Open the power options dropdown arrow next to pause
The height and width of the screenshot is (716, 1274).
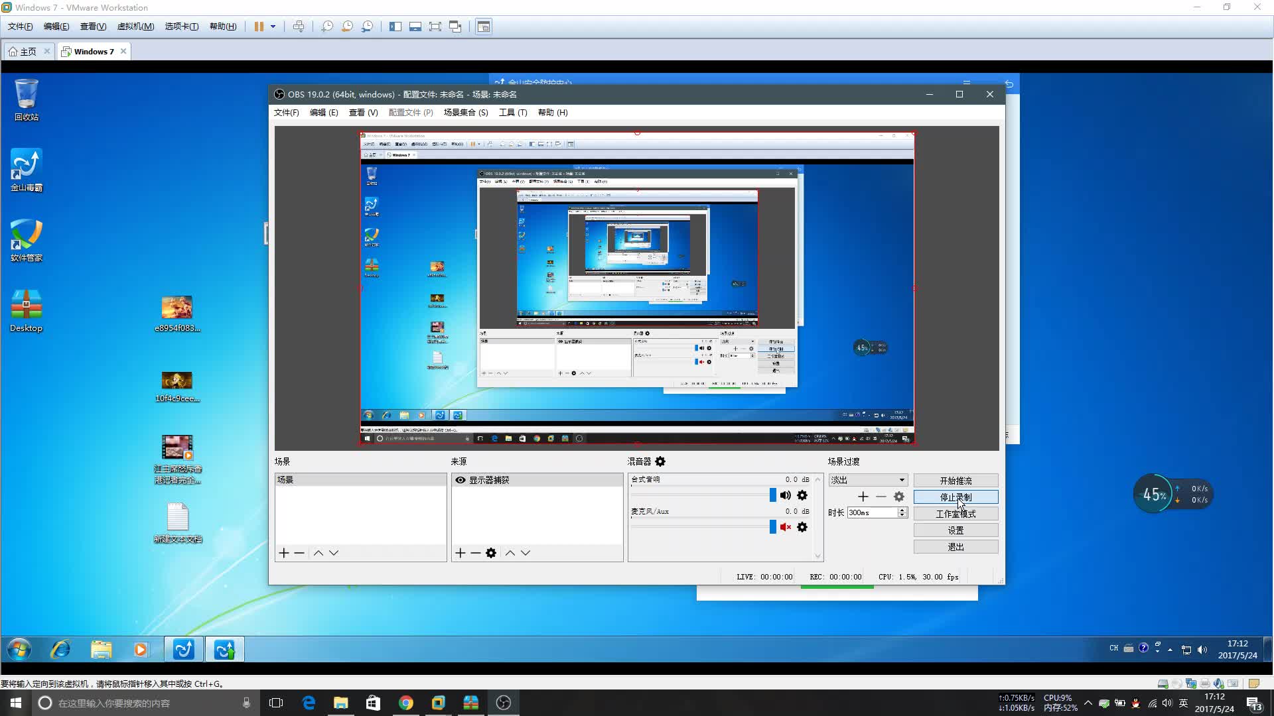(273, 27)
